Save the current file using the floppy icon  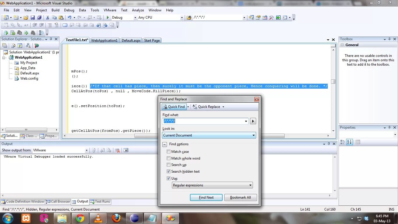click(33, 17)
